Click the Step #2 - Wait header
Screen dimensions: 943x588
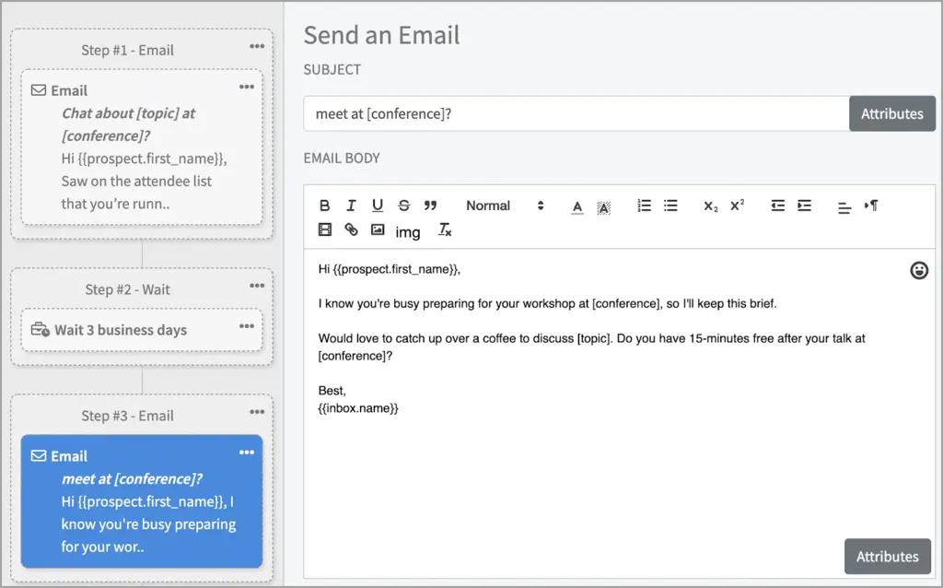click(x=127, y=289)
